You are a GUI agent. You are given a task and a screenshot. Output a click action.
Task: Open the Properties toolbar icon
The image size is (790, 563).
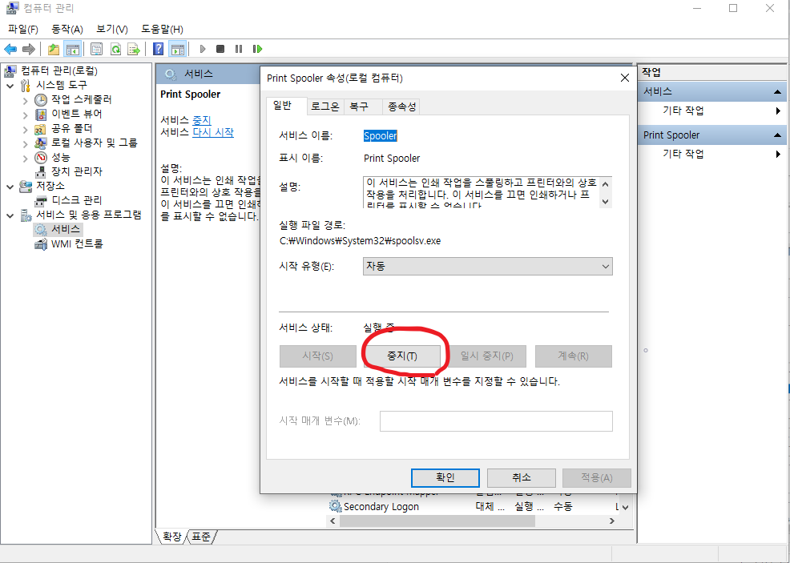click(x=96, y=49)
